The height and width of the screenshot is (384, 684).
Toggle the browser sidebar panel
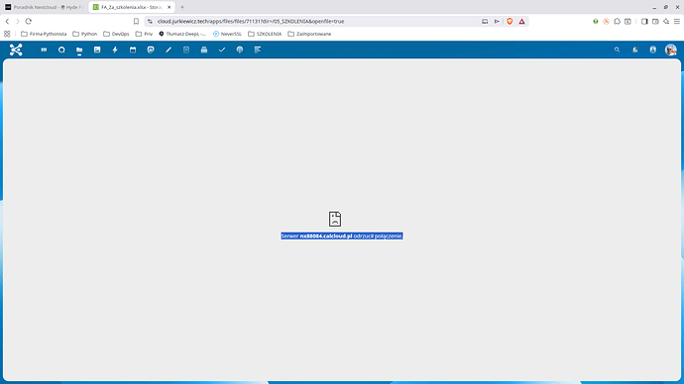coord(644,22)
